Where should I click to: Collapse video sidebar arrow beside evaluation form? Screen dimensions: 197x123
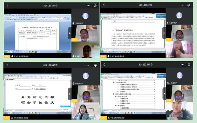tap(70, 33)
